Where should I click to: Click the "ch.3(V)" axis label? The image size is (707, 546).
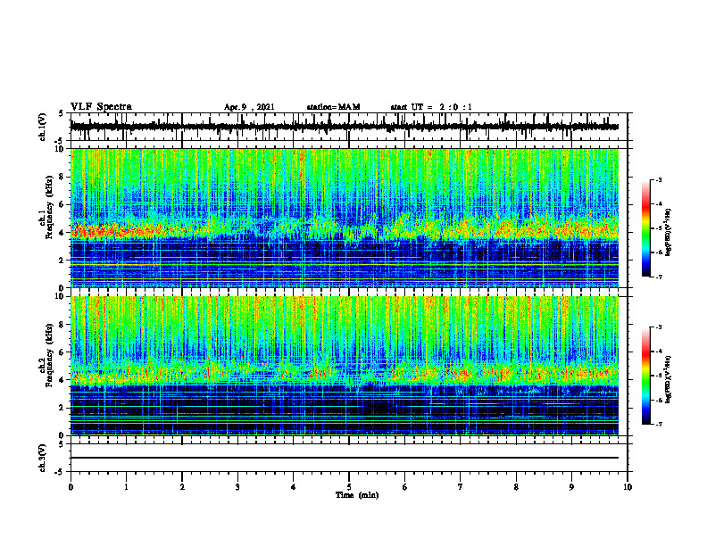[x=42, y=459]
